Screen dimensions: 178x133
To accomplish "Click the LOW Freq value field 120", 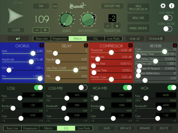I will [33, 95].
